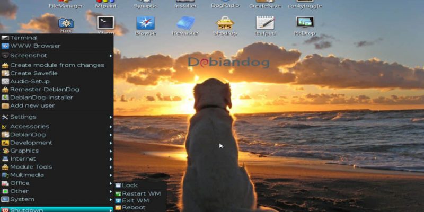Launch the CreateSave desktop shortcut
424x212 pixels.
coord(265,4)
